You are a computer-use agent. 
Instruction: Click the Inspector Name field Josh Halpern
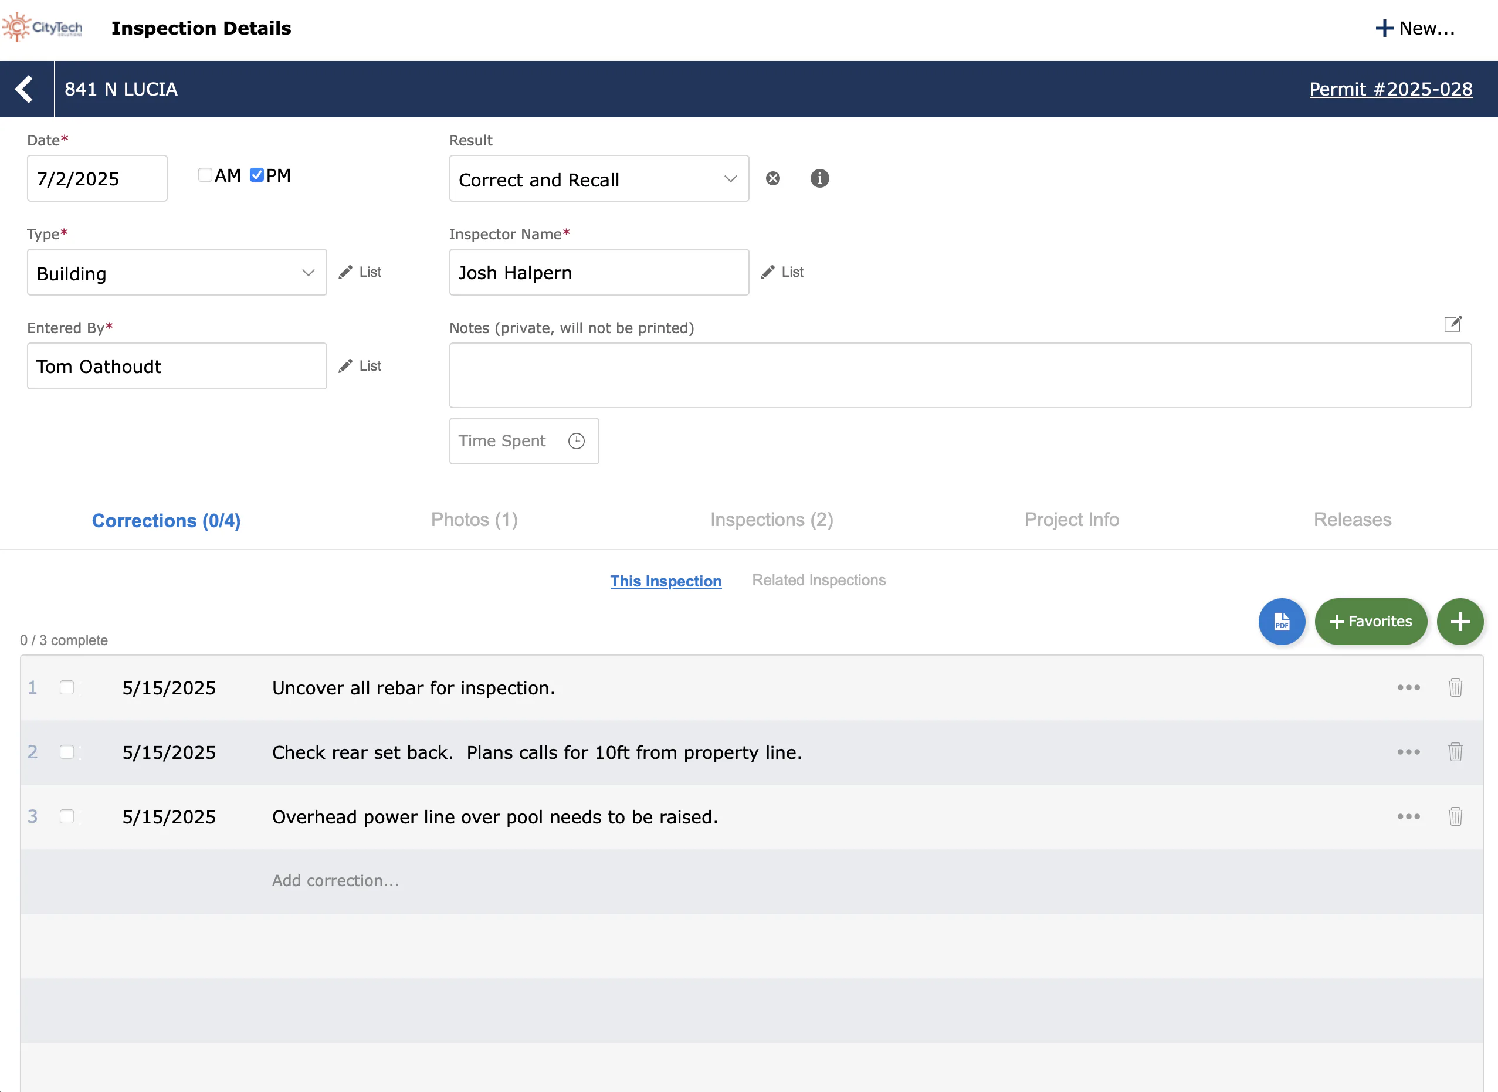(599, 272)
